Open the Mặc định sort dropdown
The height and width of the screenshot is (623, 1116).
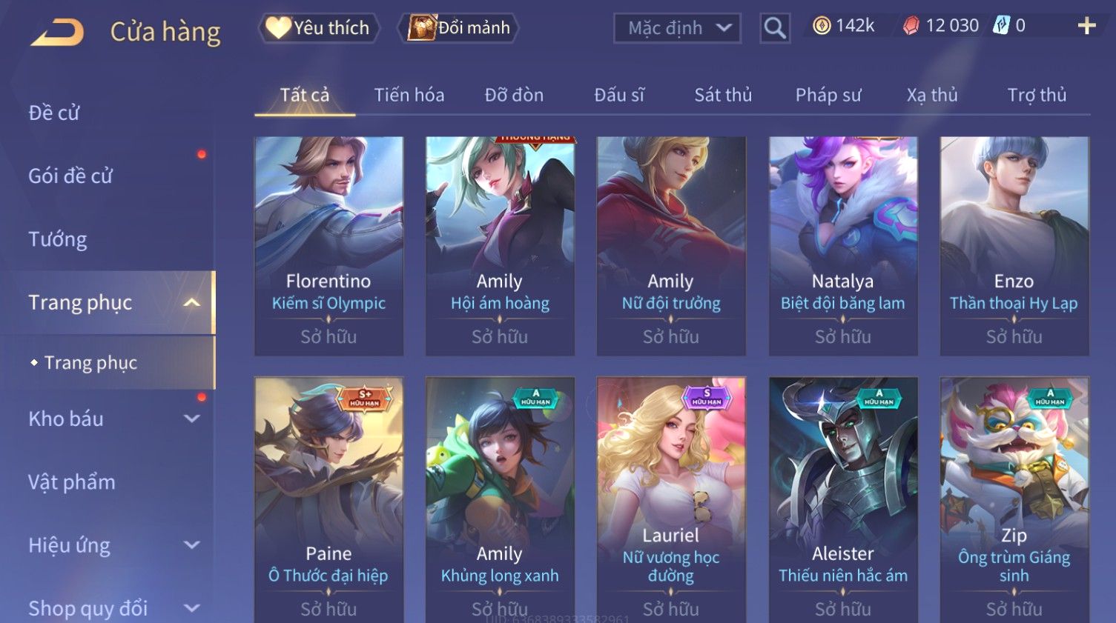point(677,28)
